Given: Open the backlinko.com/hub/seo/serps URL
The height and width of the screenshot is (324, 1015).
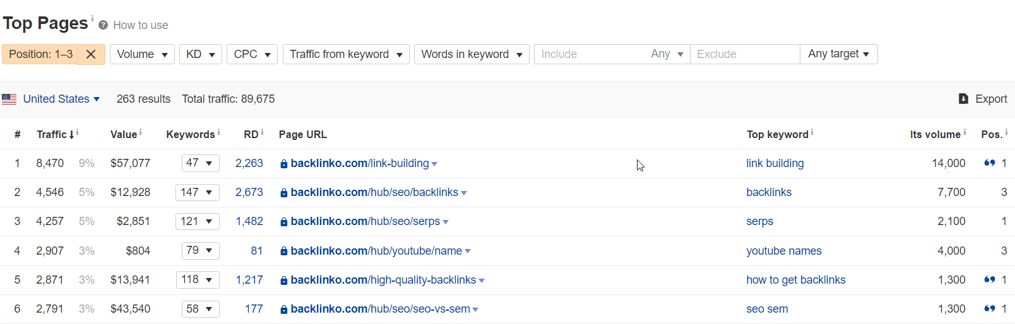Looking at the screenshot, I should 365,221.
